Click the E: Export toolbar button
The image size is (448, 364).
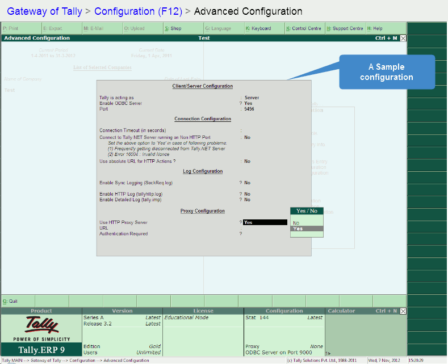tap(62, 28)
